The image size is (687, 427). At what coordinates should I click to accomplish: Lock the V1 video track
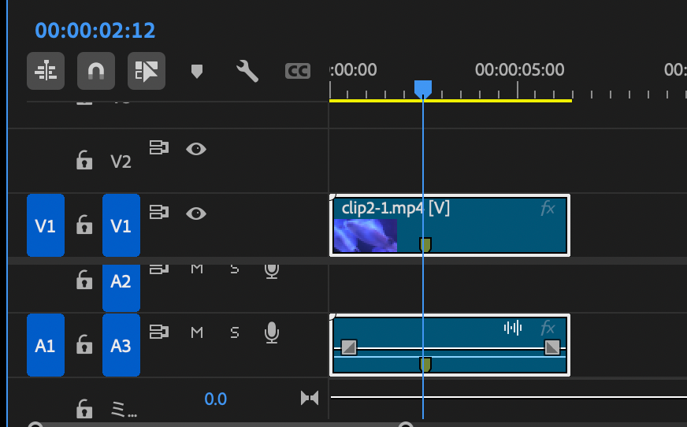pyautogui.click(x=84, y=226)
